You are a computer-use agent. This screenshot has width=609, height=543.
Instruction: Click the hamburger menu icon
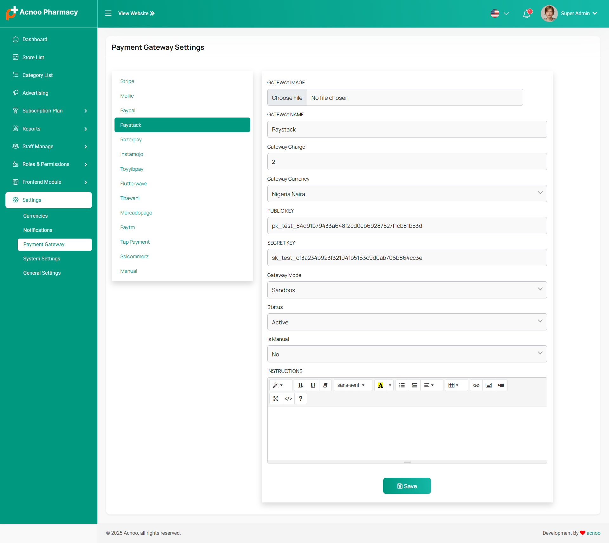tap(108, 13)
